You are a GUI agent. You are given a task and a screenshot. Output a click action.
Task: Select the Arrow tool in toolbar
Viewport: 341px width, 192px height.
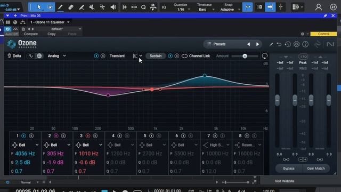[x=39, y=7]
